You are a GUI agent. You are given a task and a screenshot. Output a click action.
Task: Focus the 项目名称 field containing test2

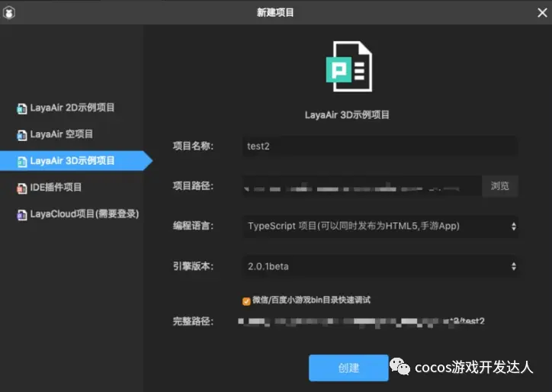pos(380,146)
